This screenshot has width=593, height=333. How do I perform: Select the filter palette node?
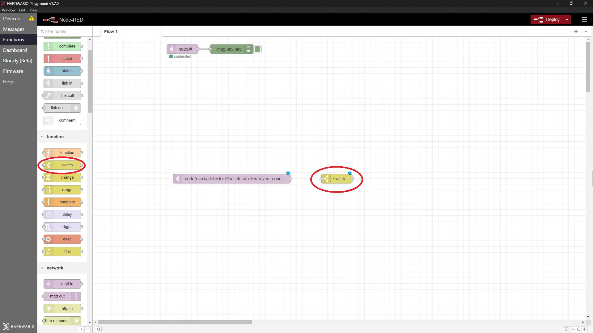coord(62,252)
